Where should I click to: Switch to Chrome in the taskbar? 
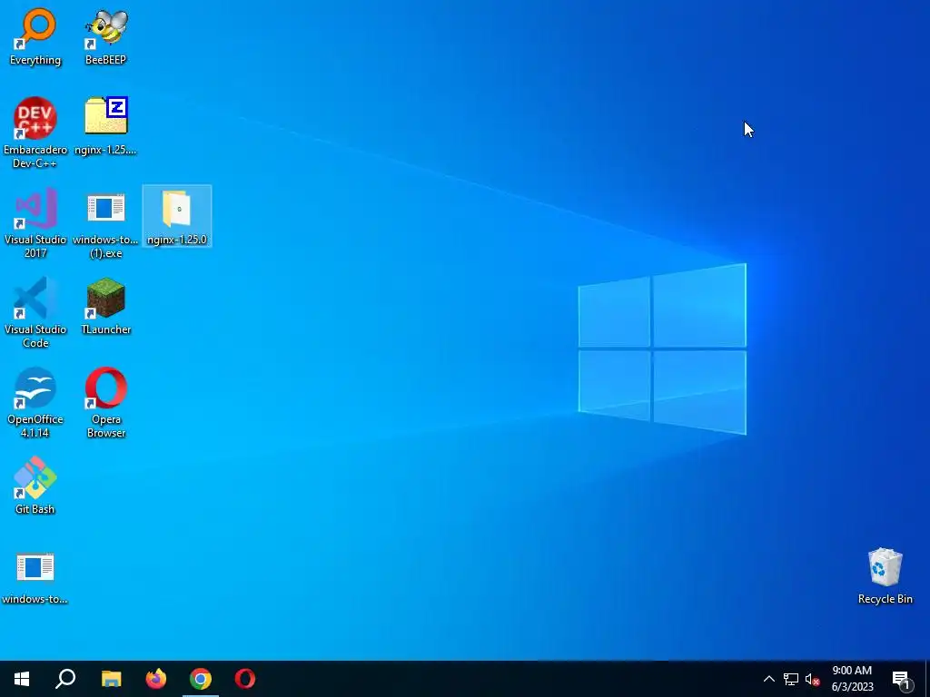[201, 679]
